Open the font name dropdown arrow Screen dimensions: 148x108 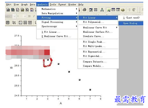coord(15,16)
